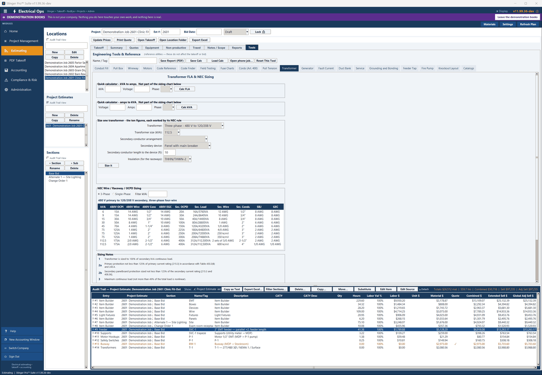Image resolution: width=542 pixels, height=375 pixels.
Task: Toggle Audit Trail View under Project Estimates
Action: coord(48,103)
